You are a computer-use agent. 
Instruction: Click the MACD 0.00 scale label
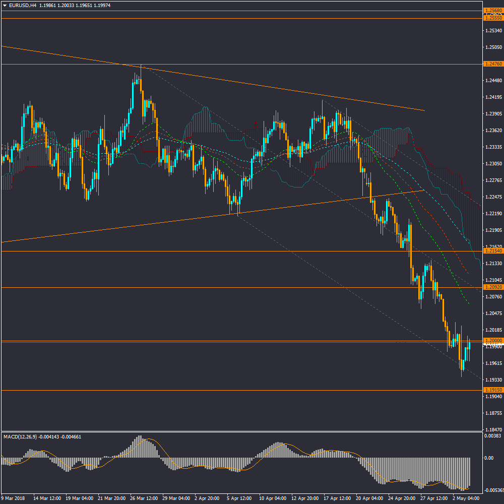coord(489,458)
